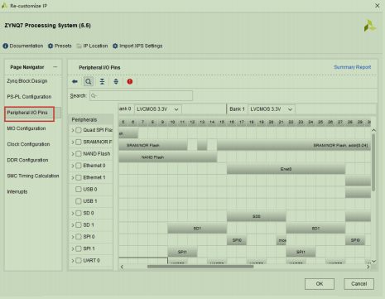The image size is (385, 299).
Task: Click the NAND Flash pin mapping block
Action: (168, 157)
